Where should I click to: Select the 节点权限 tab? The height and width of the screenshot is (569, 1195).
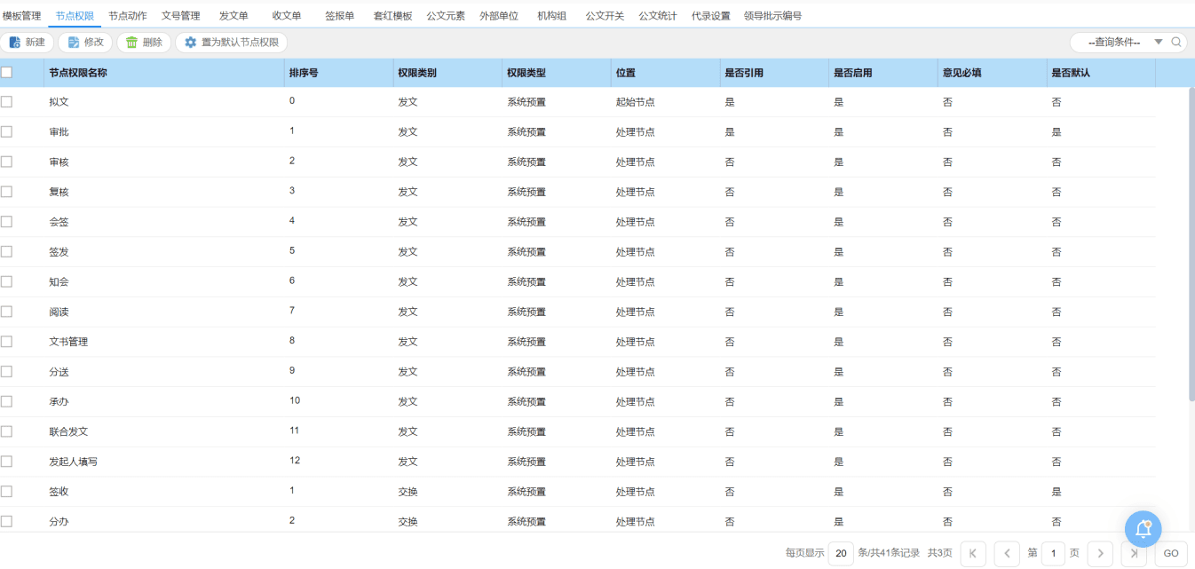(x=75, y=16)
